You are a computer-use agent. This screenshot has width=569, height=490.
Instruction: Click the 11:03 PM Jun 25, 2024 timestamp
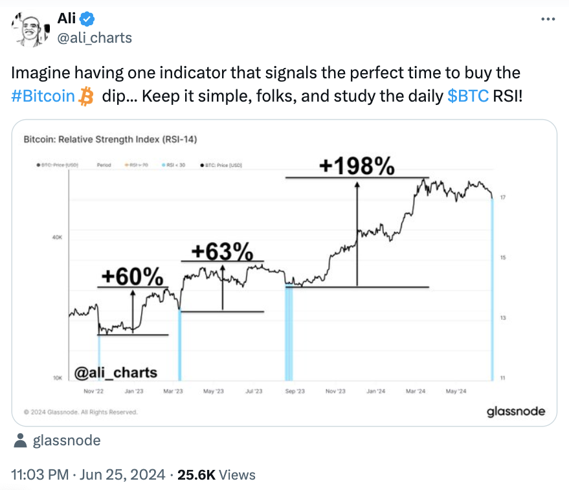click(x=88, y=474)
